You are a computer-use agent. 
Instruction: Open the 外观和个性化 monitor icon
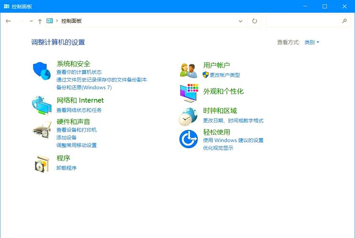point(189,93)
